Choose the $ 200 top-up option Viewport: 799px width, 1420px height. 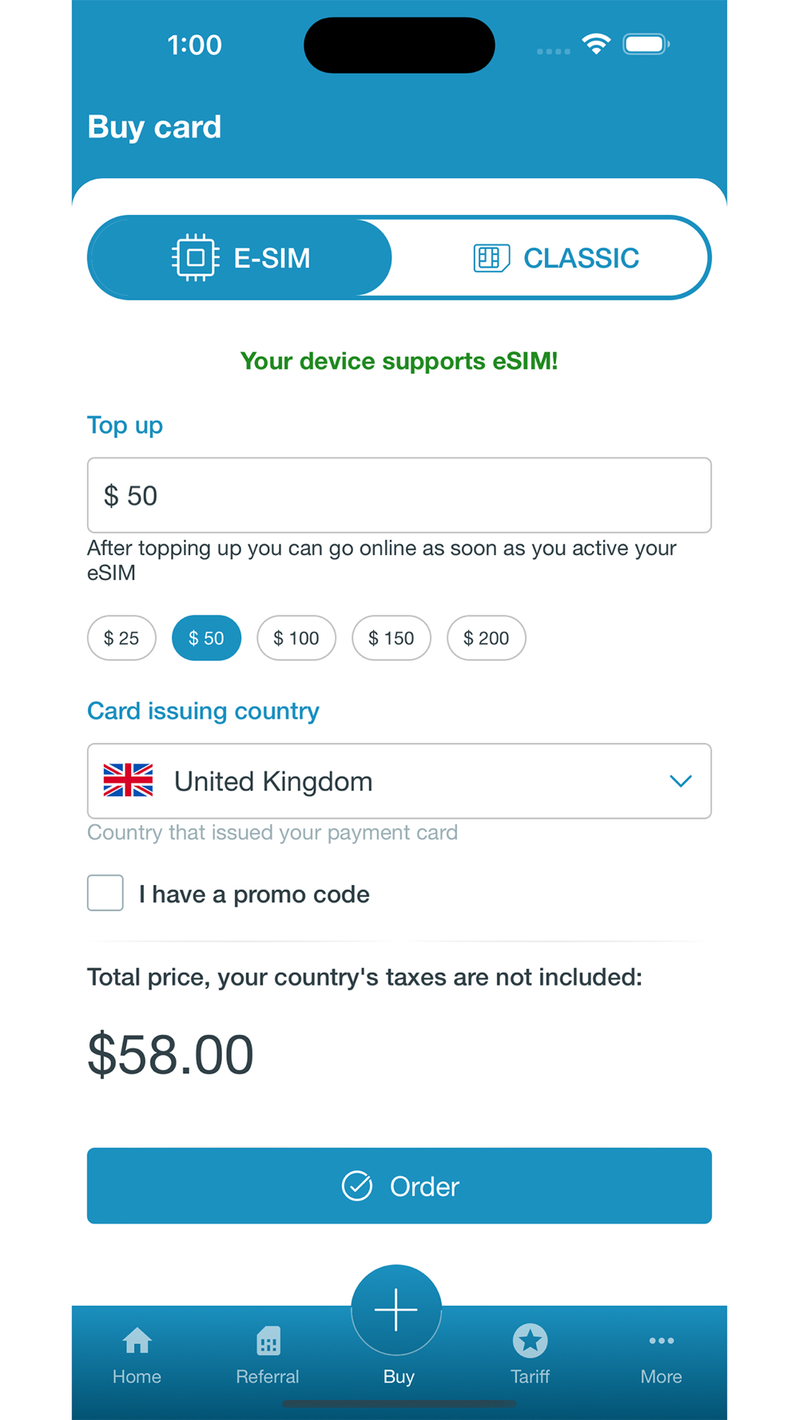486,638
